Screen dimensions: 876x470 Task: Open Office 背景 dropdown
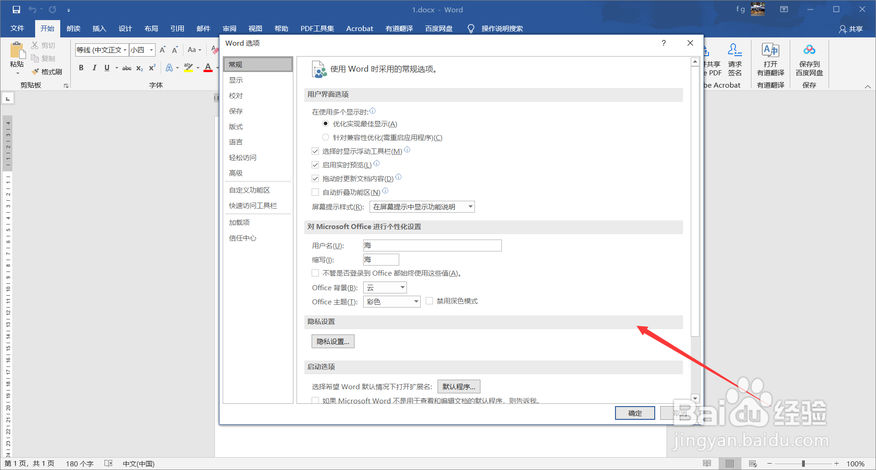[385, 287]
